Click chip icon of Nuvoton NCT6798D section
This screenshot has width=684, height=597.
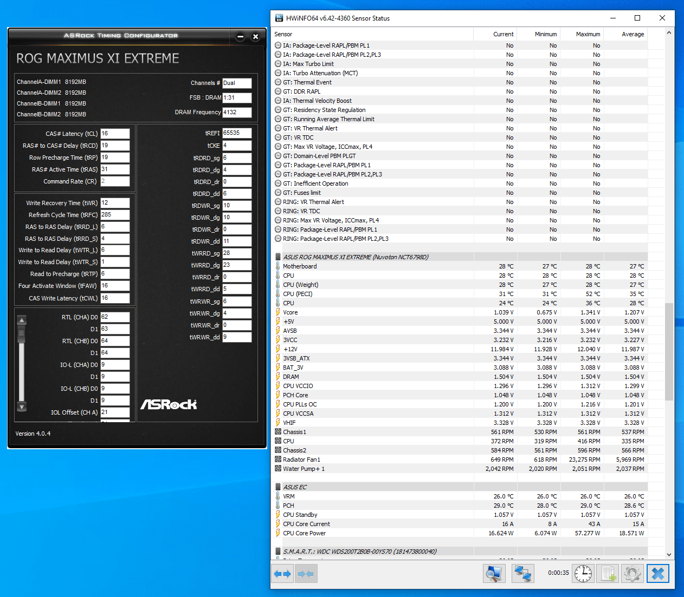(x=278, y=257)
